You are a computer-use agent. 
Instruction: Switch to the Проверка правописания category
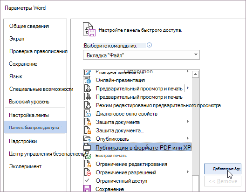coord(38,51)
